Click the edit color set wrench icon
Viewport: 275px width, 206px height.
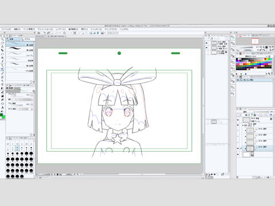point(269,57)
